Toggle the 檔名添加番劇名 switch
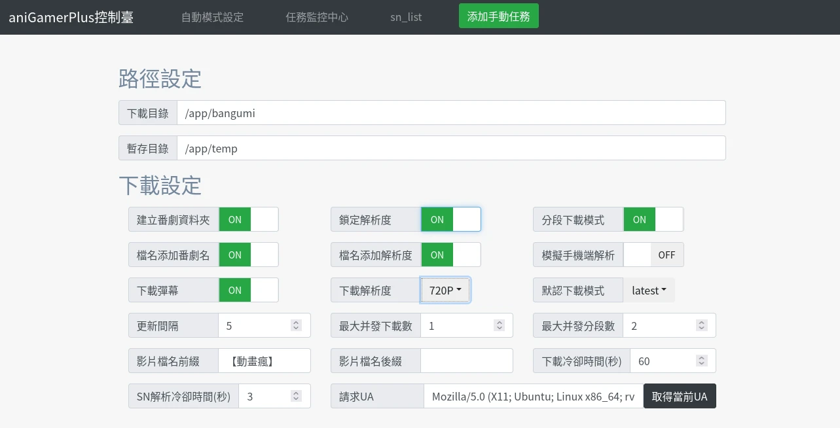This screenshot has height=428, width=840. [249, 255]
